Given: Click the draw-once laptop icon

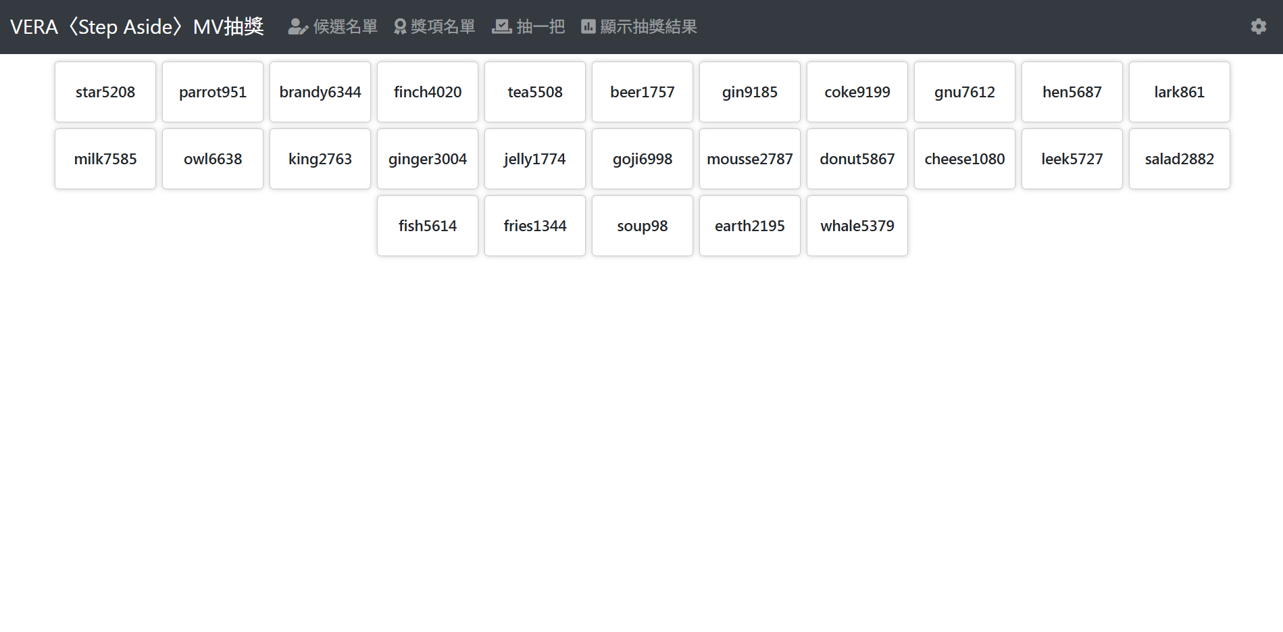Looking at the screenshot, I should tap(501, 26).
